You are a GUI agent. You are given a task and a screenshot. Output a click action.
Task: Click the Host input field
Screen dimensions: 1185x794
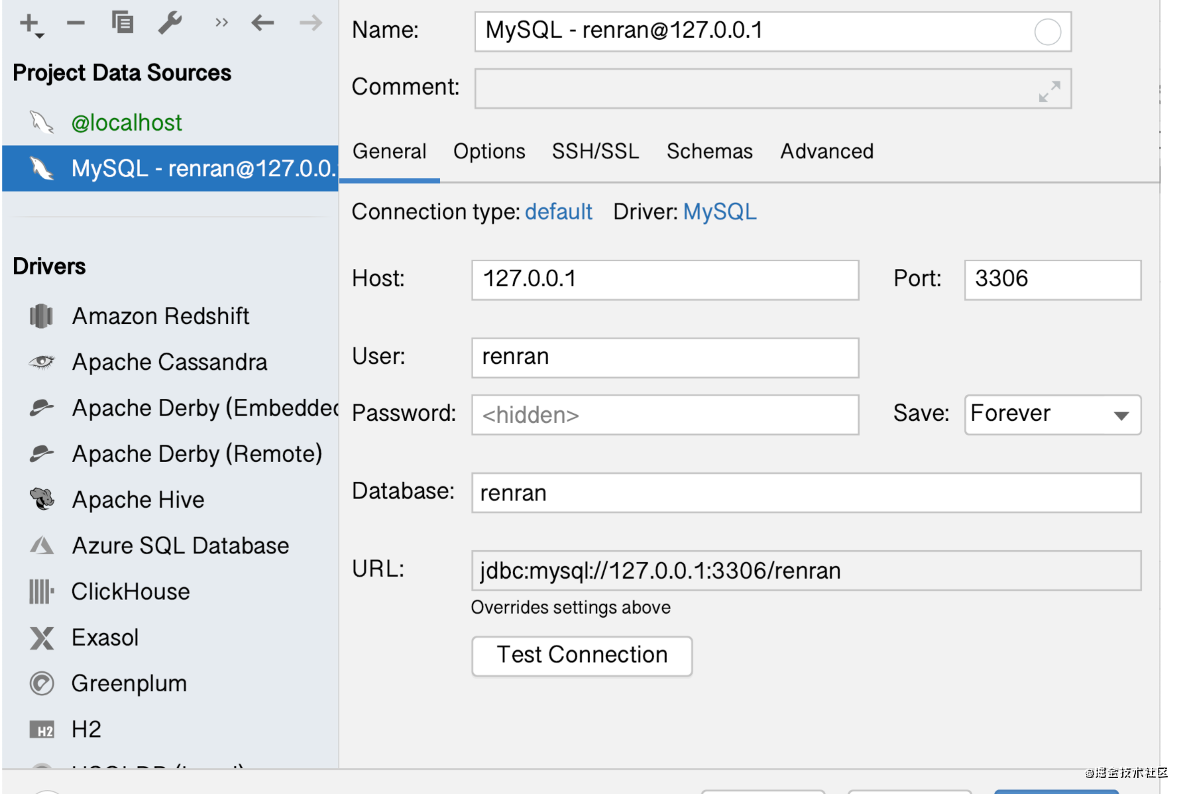[x=665, y=280]
